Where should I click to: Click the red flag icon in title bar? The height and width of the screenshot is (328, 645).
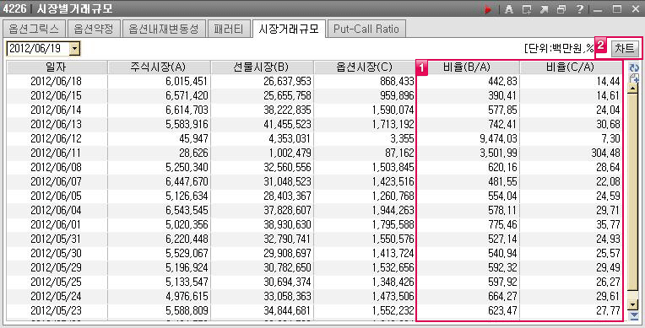click(x=488, y=9)
